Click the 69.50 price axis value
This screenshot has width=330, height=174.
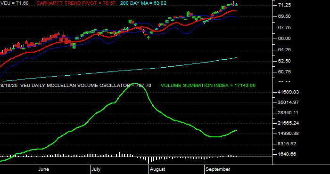[x=284, y=16]
